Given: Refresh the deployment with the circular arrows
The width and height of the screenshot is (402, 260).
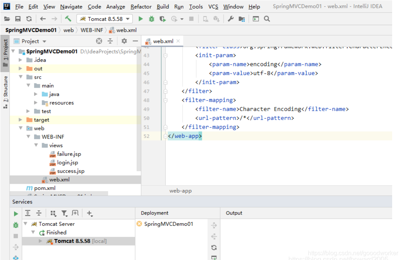Looking at the screenshot, I should [x=214, y=247].
